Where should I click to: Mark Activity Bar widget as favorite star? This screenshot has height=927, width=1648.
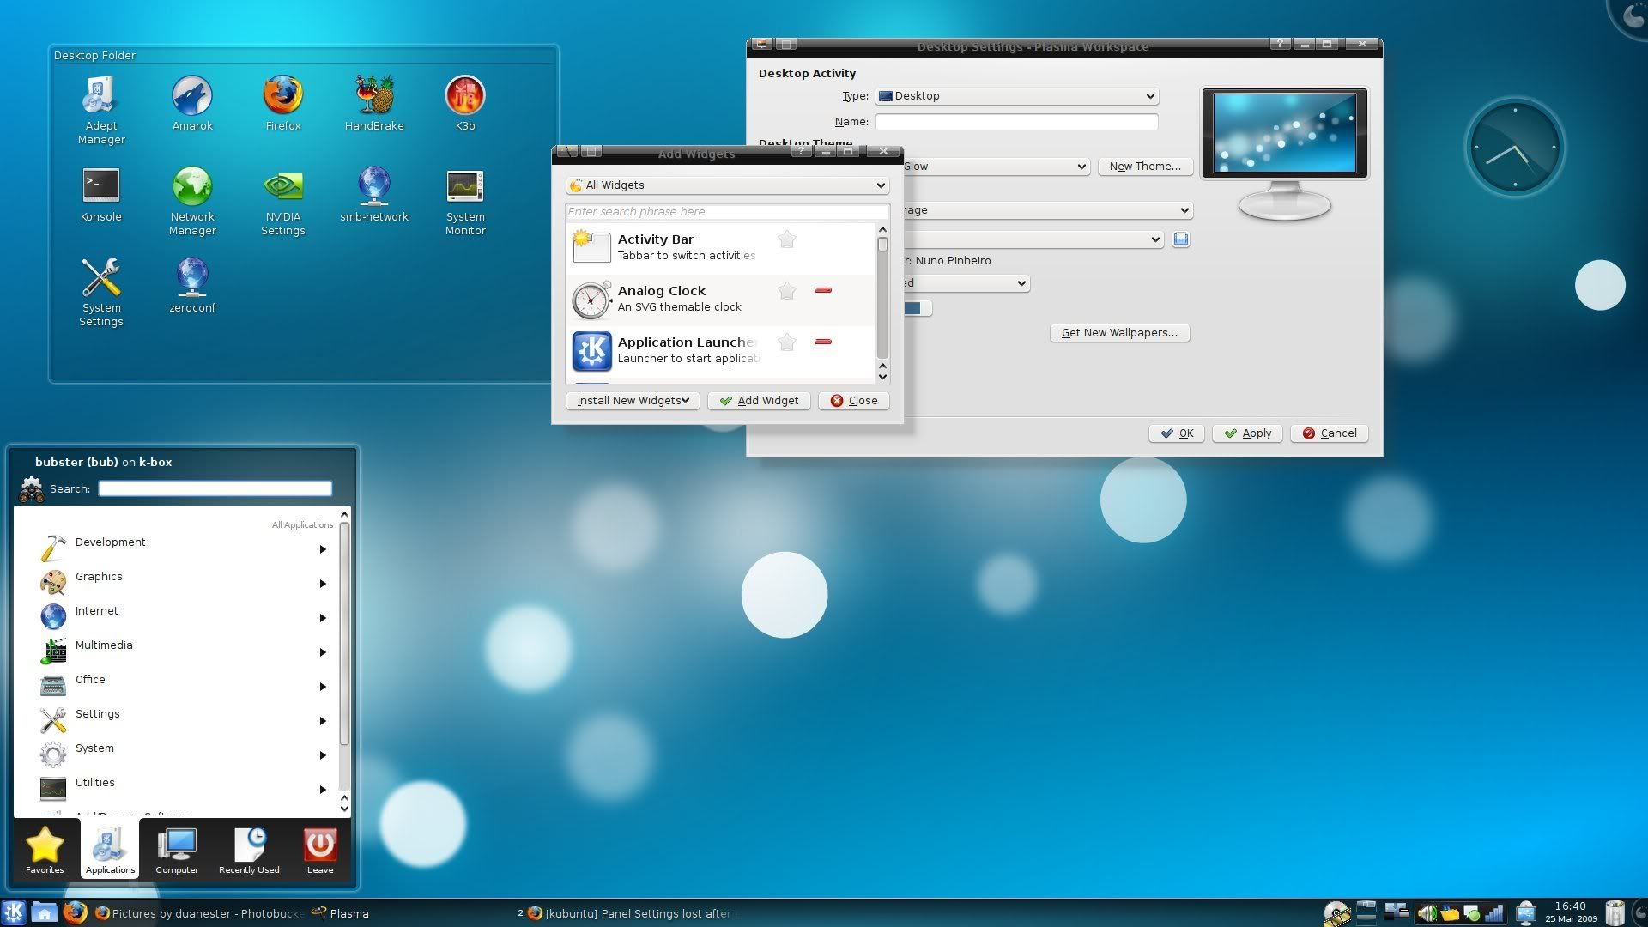pyautogui.click(x=786, y=239)
